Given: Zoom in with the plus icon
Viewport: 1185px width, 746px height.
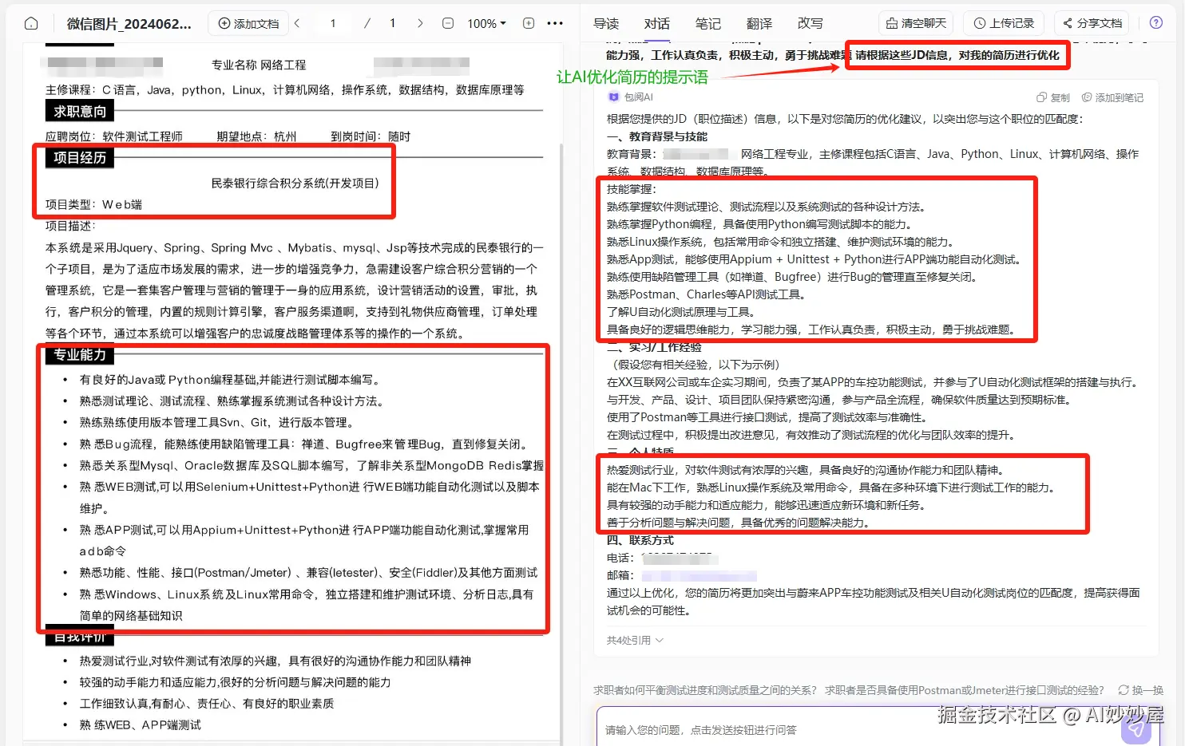Looking at the screenshot, I should click(x=529, y=23).
